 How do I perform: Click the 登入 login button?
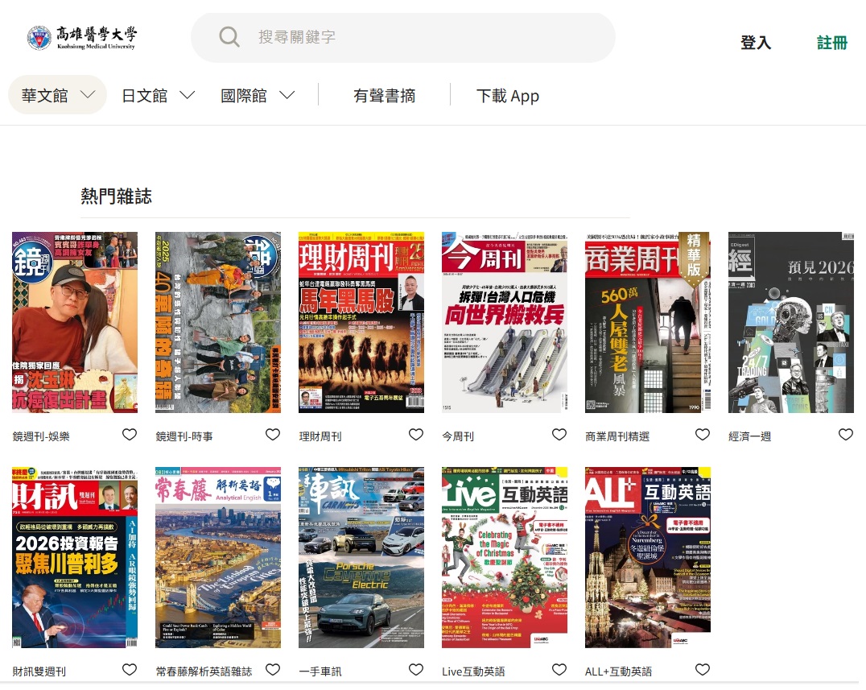(x=756, y=43)
